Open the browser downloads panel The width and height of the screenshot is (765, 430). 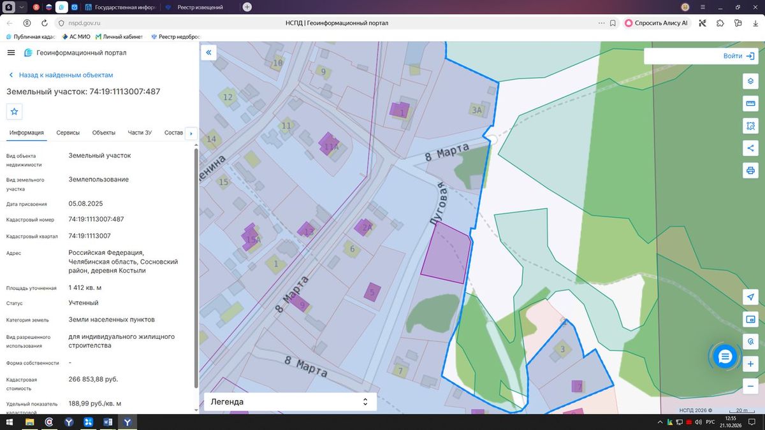pyautogui.click(x=755, y=23)
